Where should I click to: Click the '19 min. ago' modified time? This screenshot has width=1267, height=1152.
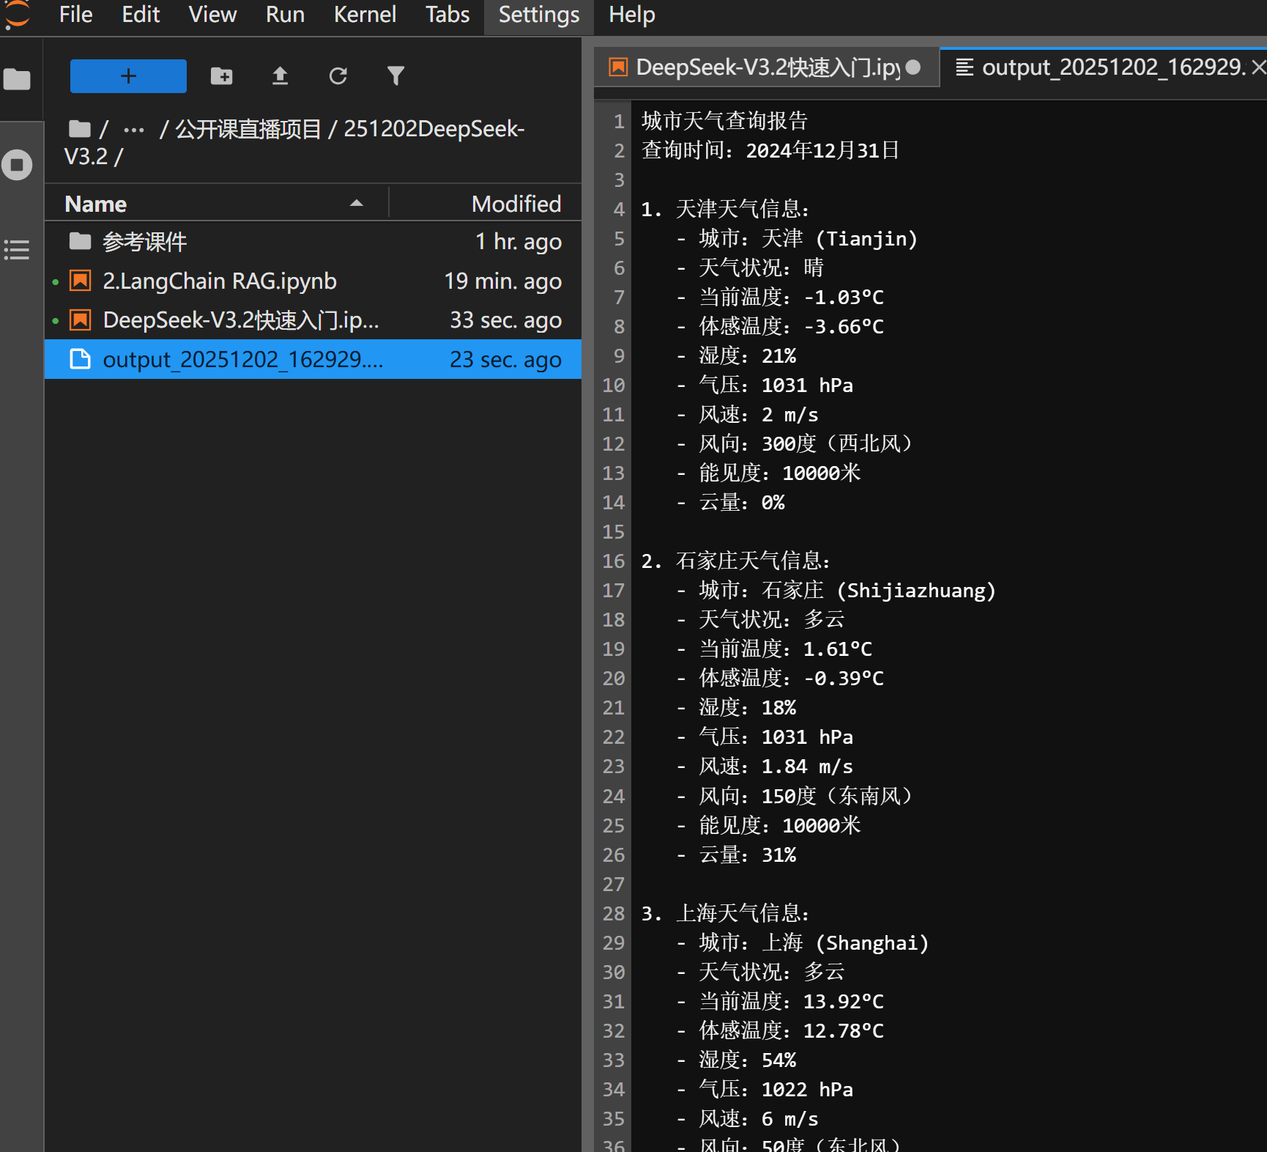point(502,281)
